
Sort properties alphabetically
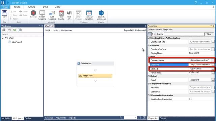[153, 34]
